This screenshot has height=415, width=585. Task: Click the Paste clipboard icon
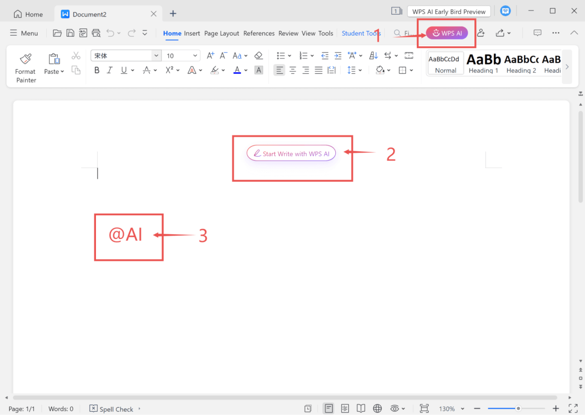point(54,59)
